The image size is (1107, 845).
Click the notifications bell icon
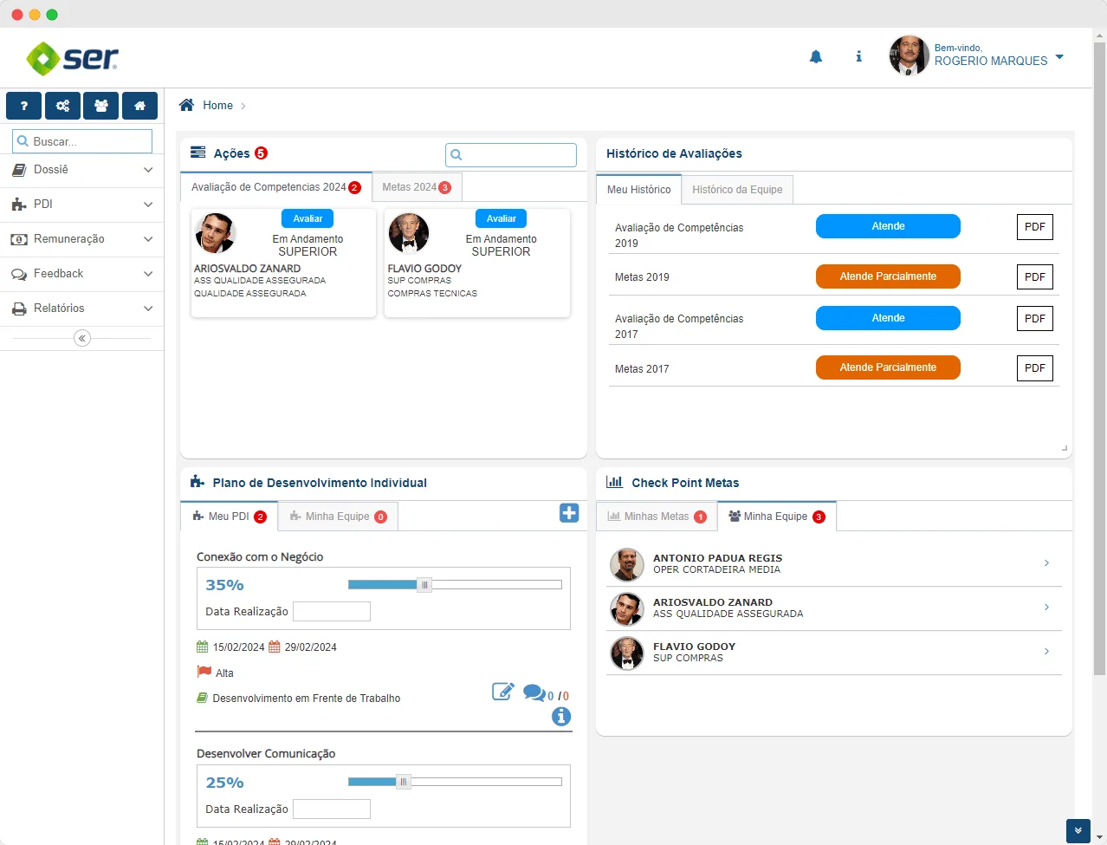(x=815, y=57)
